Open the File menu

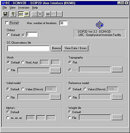5,8
